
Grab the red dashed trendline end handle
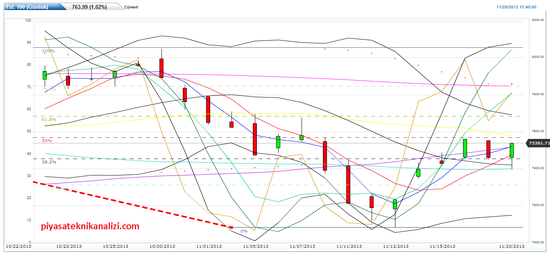231,228
